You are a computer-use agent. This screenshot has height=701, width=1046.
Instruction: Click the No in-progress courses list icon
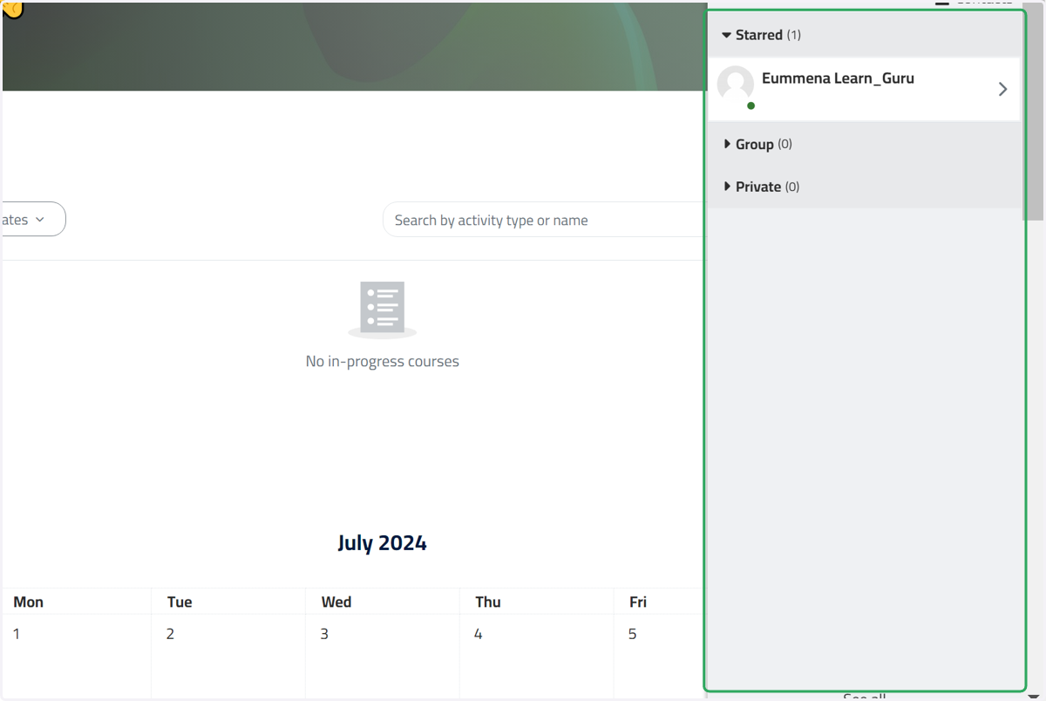point(382,310)
